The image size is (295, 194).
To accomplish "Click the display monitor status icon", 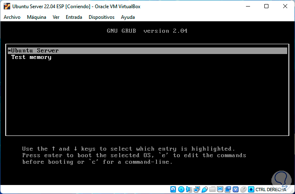I will click(x=220, y=189).
